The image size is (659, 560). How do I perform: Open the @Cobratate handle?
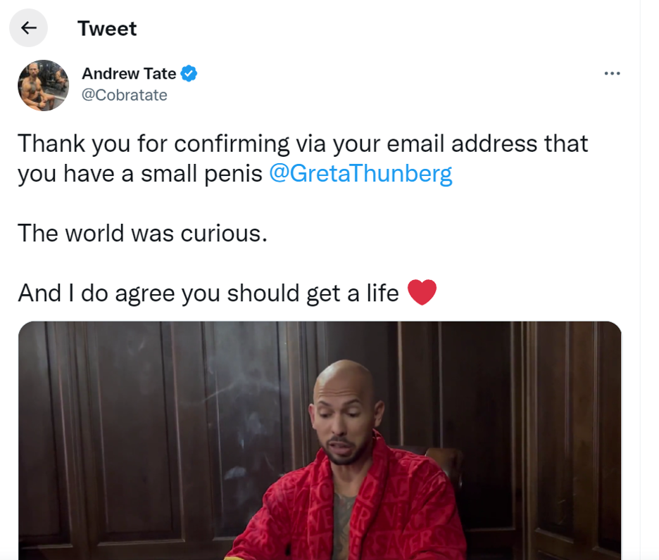tap(125, 95)
